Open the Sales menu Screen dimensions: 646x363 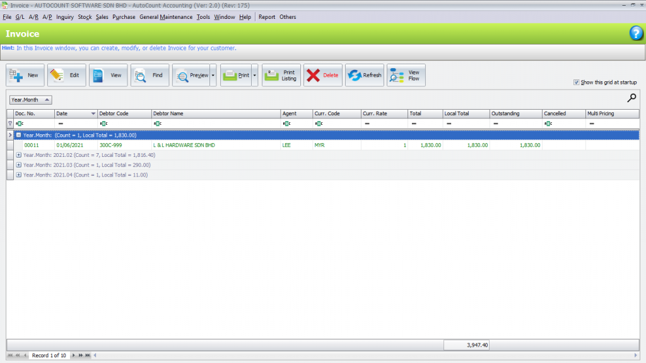click(x=102, y=17)
